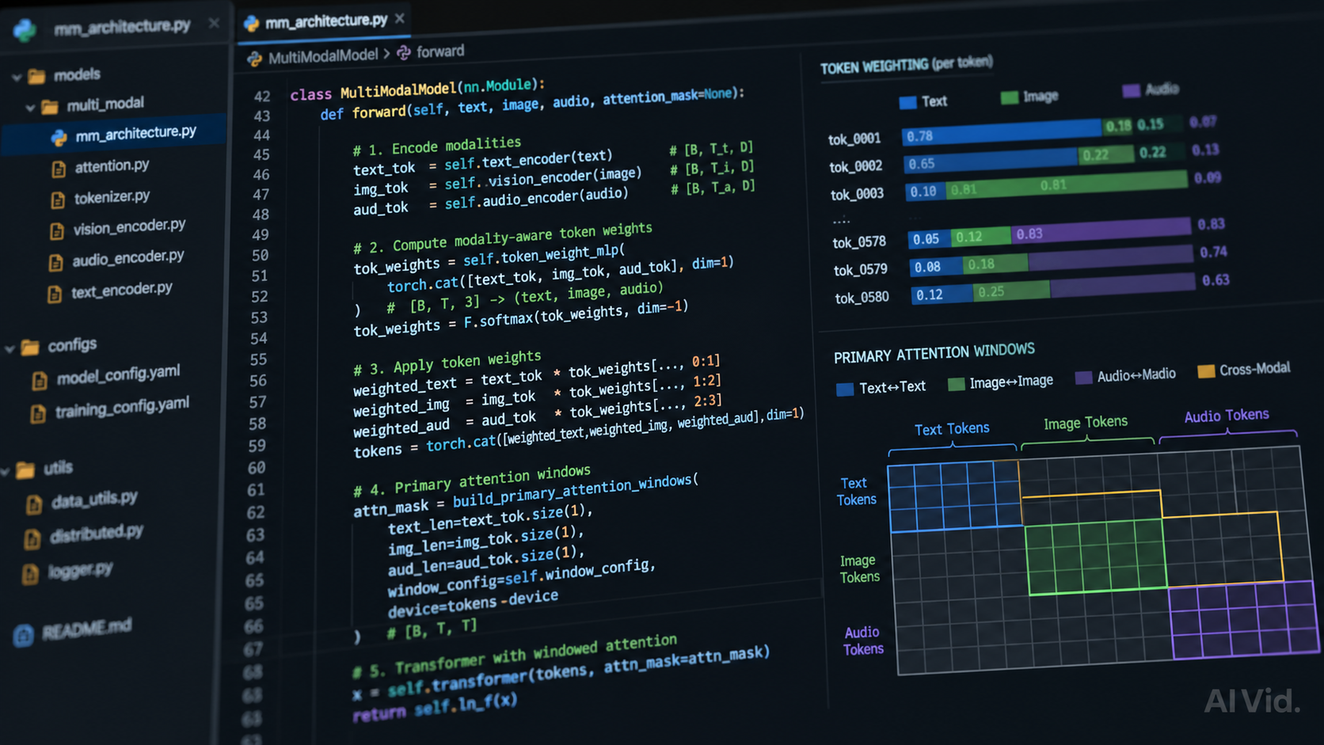Click the file icon beside attention.py

pyautogui.click(x=58, y=169)
